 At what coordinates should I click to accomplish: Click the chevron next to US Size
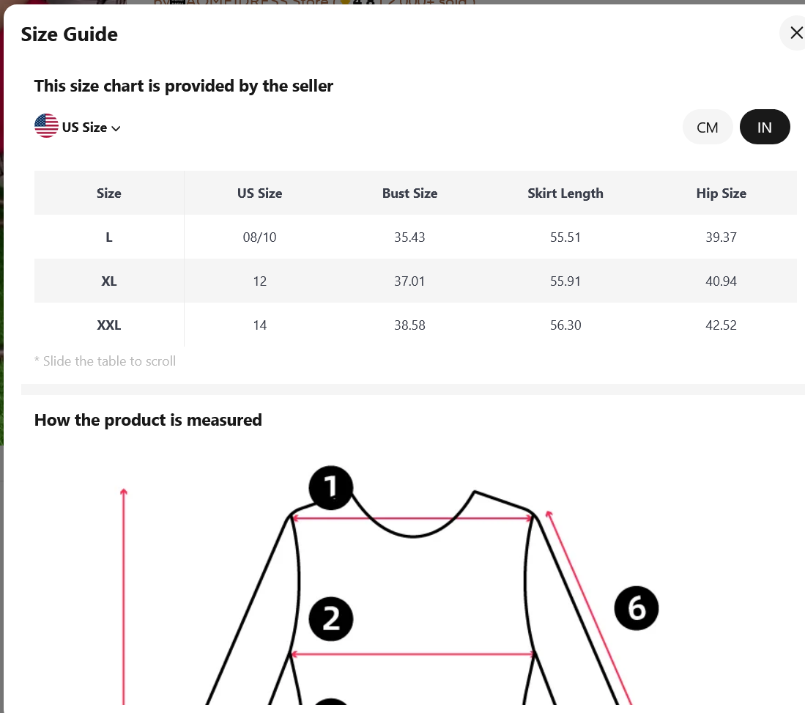pyautogui.click(x=116, y=128)
